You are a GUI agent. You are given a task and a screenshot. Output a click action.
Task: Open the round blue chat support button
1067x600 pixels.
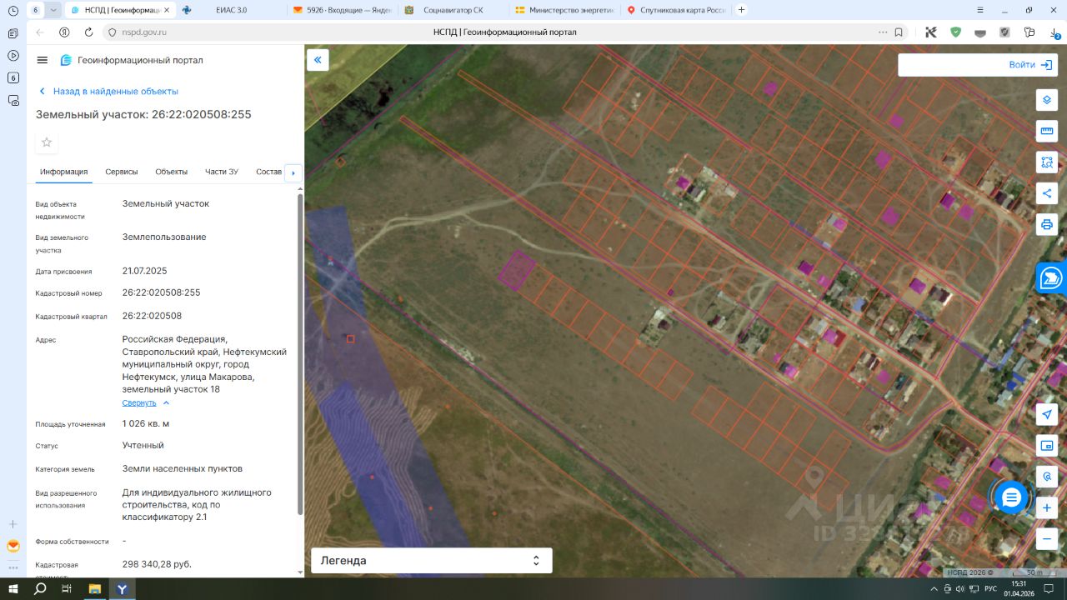[x=1011, y=497]
